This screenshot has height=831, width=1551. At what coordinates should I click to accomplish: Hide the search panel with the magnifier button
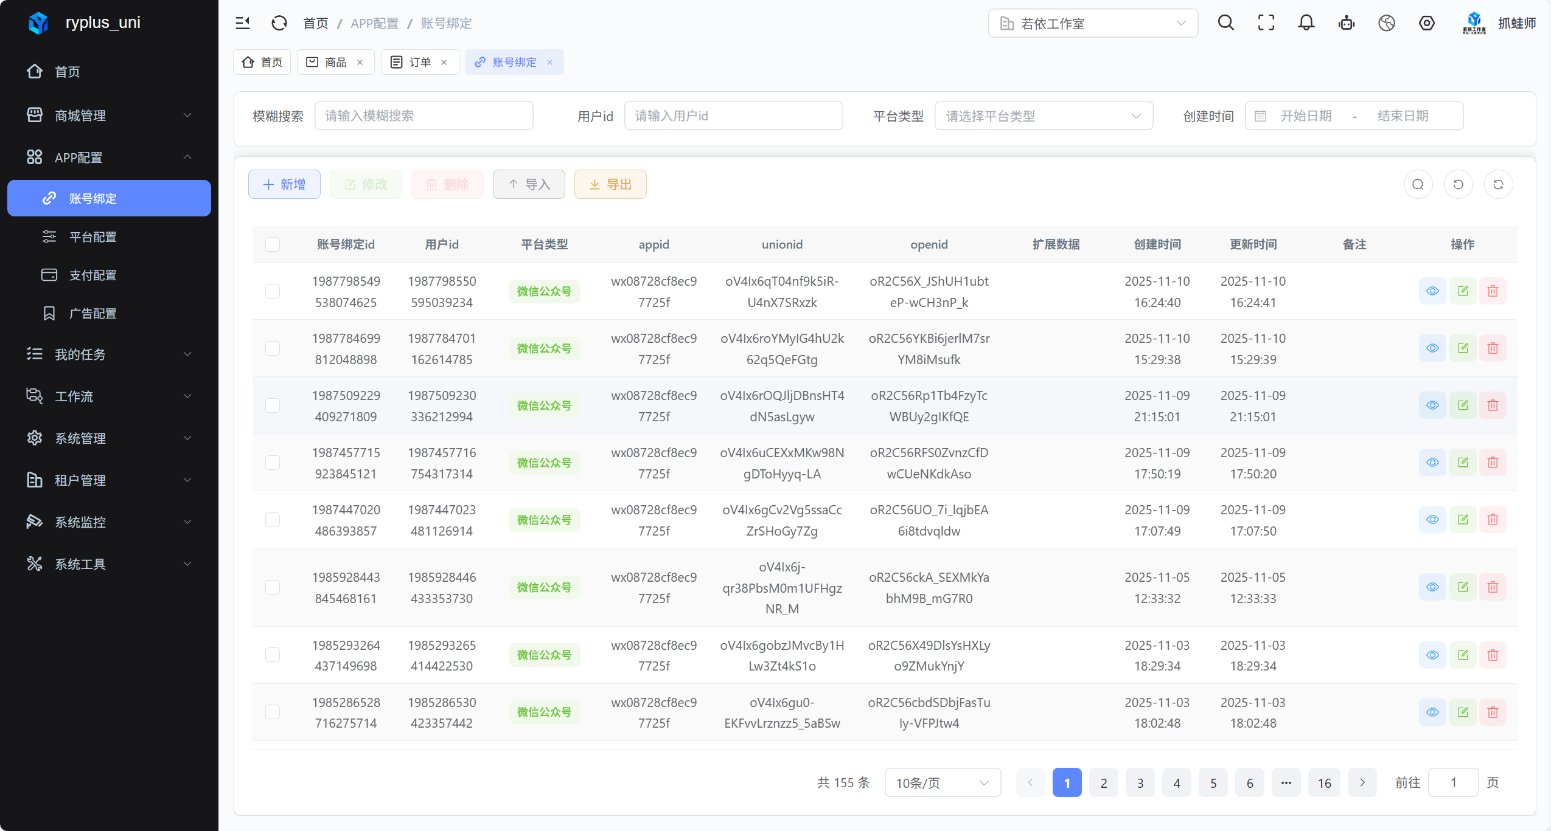pos(1418,184)
